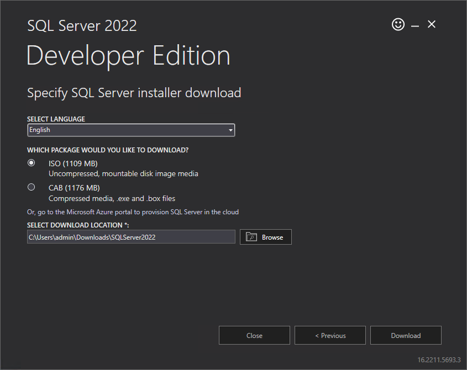Click the folder icon in Browse button
The width and height of the screenshot is (467, 370).
(251, 237)
